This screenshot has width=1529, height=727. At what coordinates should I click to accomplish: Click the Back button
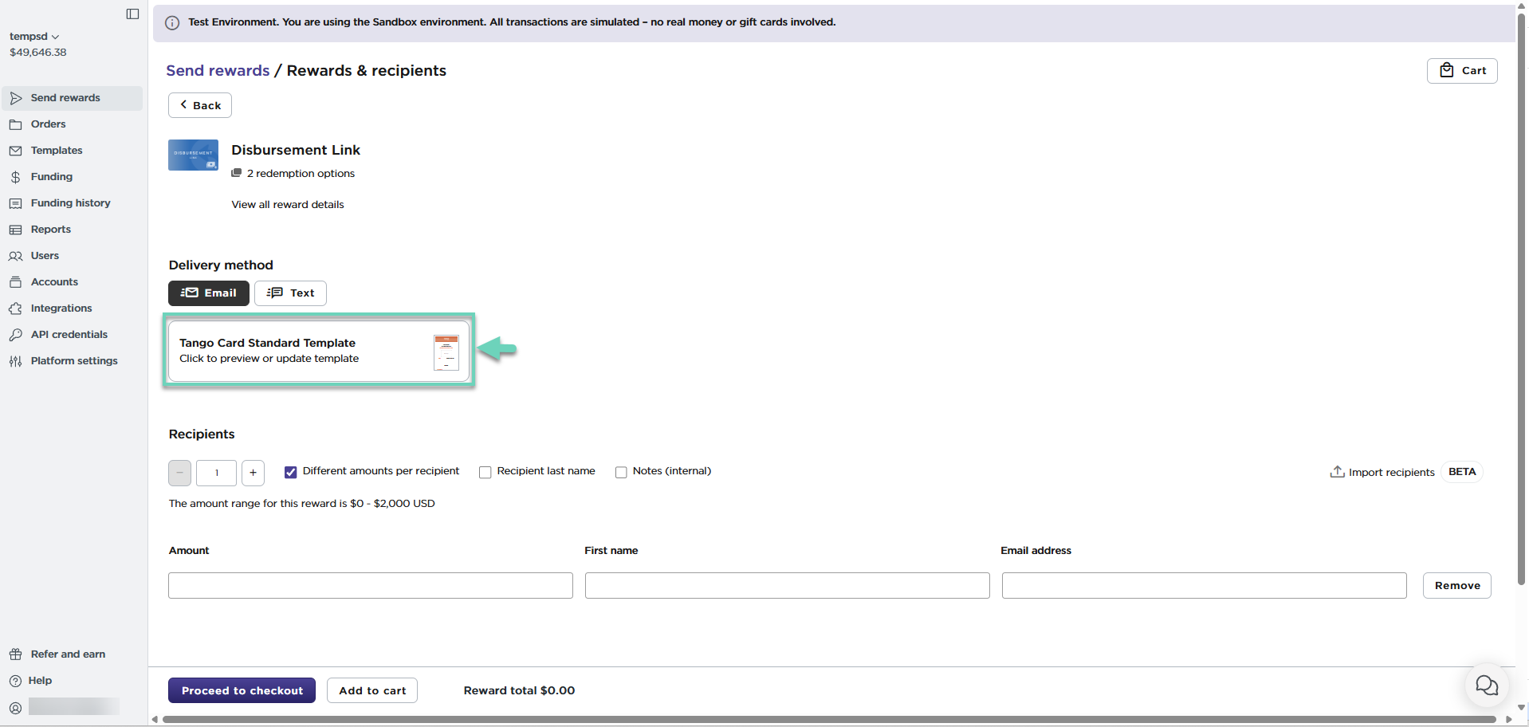[x=199, y=105]
